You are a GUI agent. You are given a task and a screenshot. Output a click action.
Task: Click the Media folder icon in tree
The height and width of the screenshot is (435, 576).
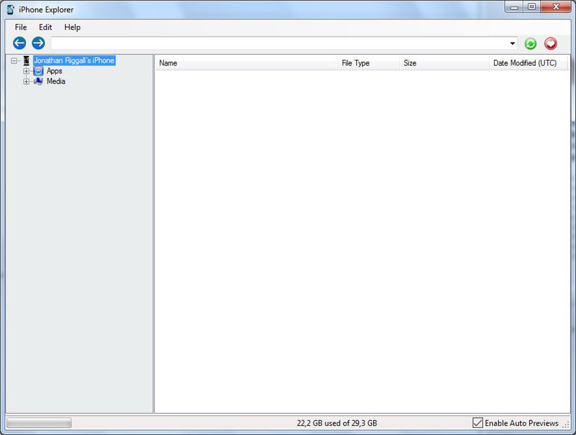tap(38, 81)
